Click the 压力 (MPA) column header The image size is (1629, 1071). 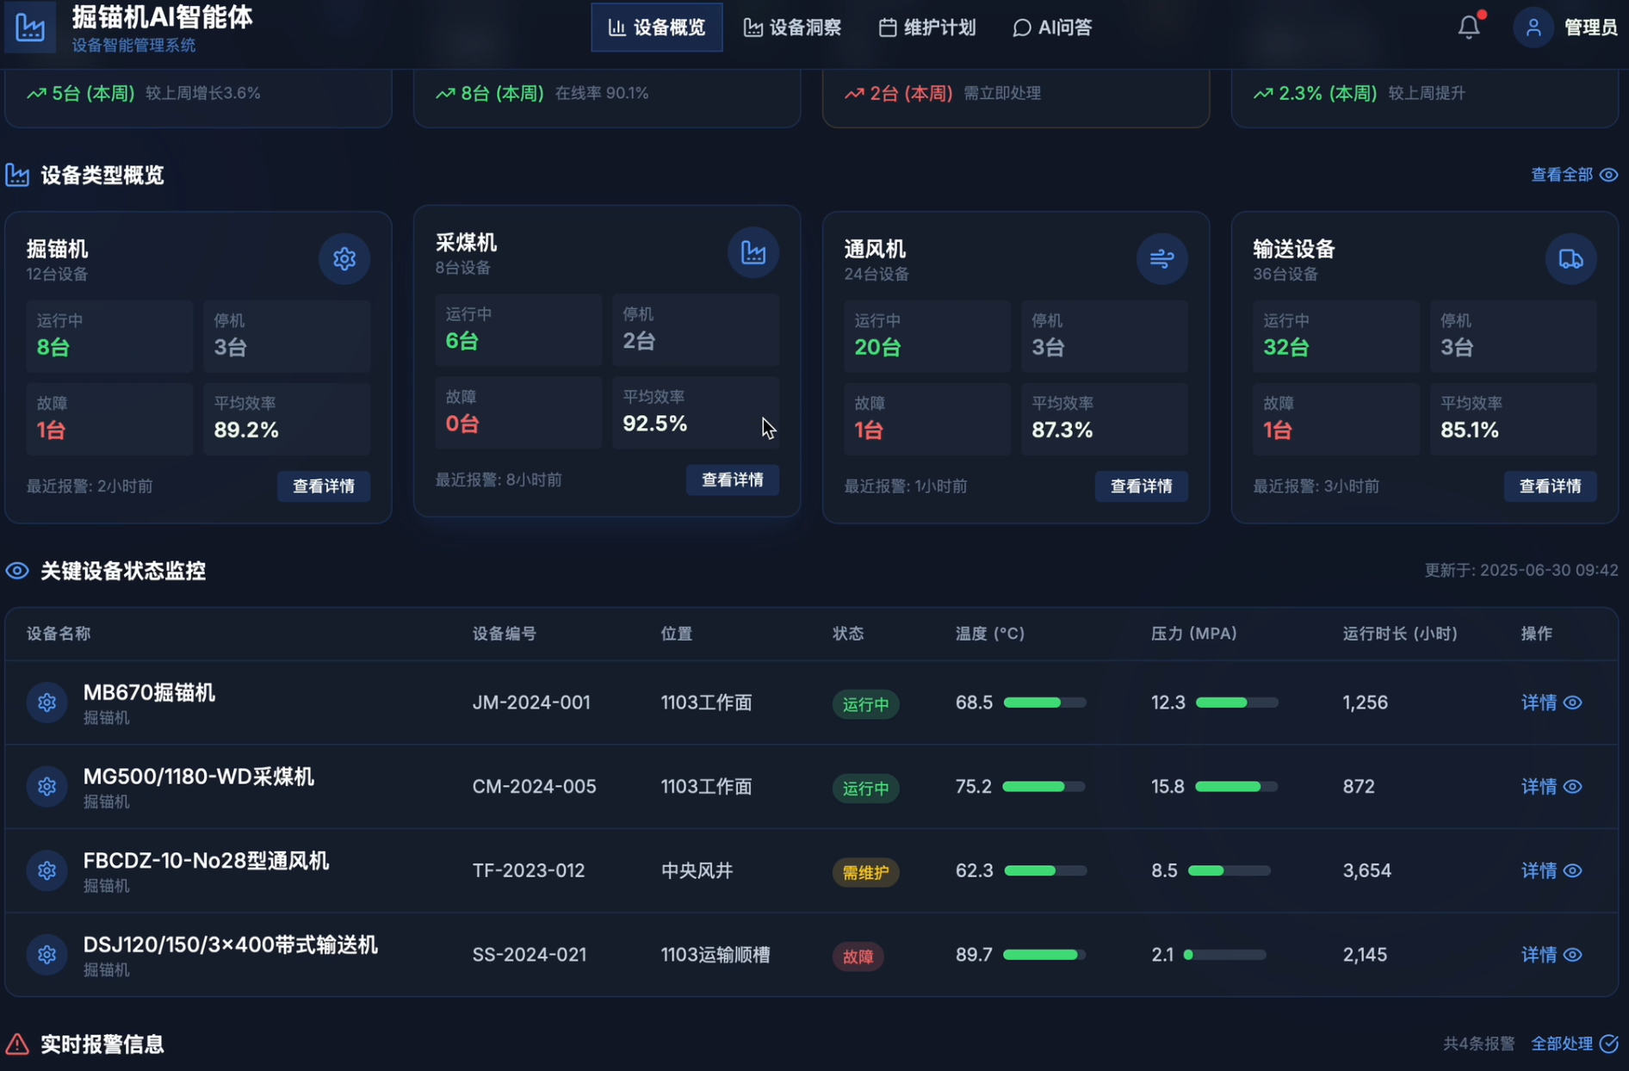coord(1194,634)
